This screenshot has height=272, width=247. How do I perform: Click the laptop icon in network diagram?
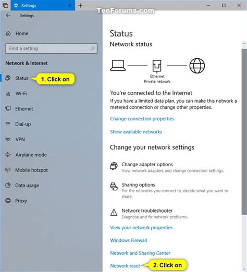click(x=118, y=66)
